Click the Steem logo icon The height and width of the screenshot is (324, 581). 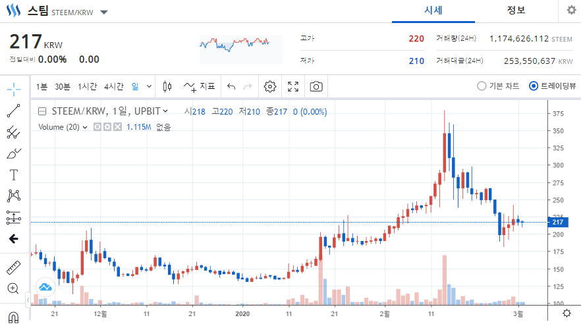click(13, 11)
